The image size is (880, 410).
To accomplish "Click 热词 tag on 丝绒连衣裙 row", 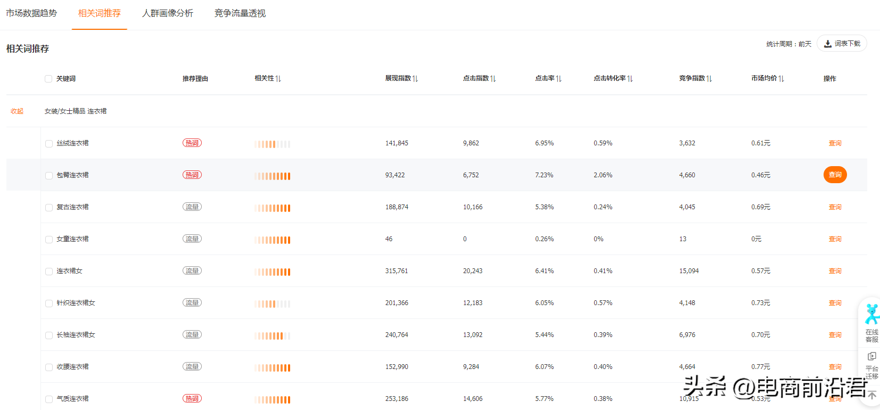I will (192, 143).
